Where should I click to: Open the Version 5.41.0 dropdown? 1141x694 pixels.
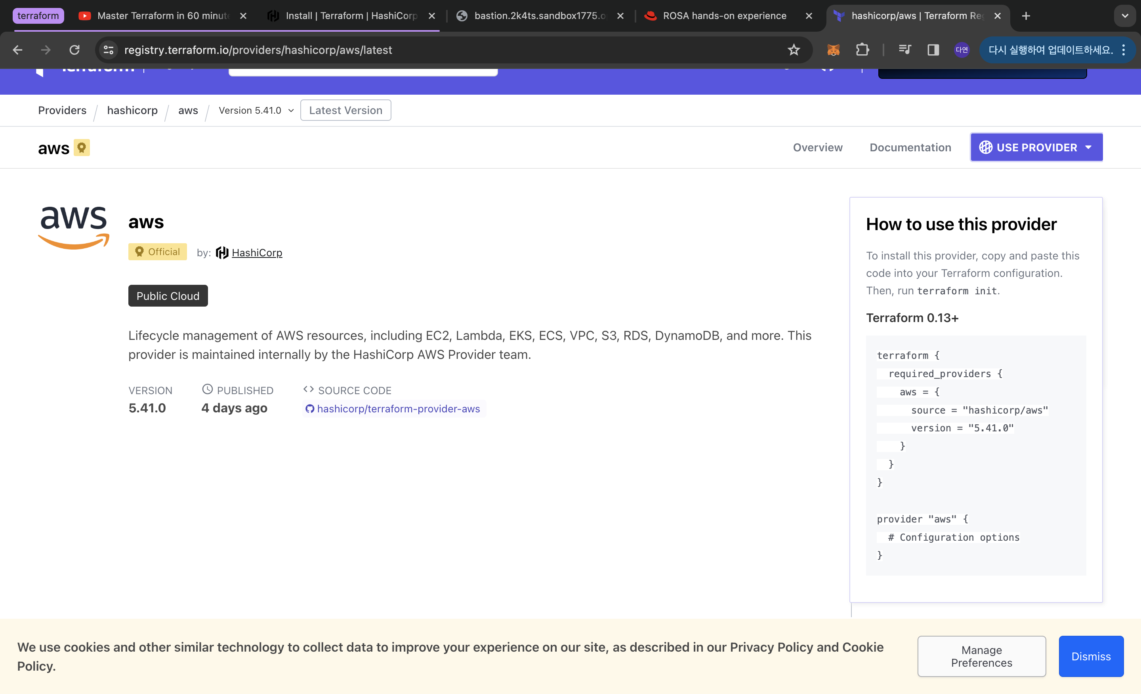click(x=256, y=111)
